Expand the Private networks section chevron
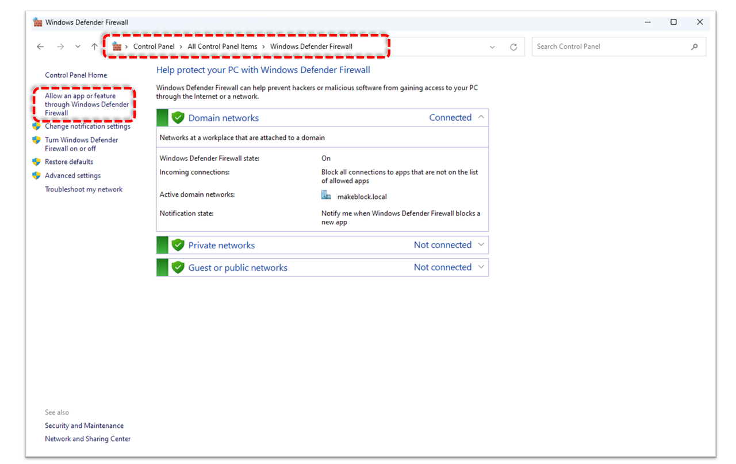 [481, 244]
